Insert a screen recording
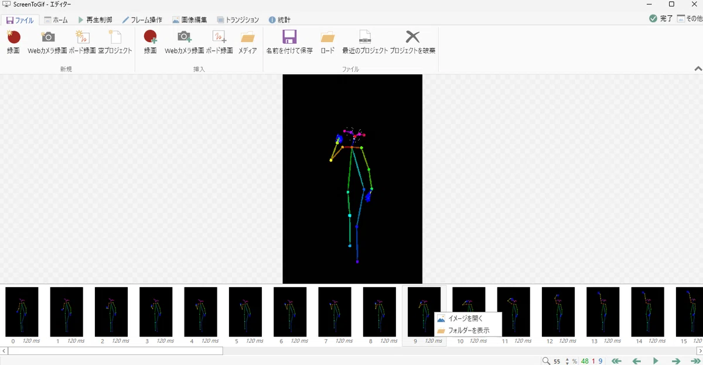703x365 pixels. [151, 42]
